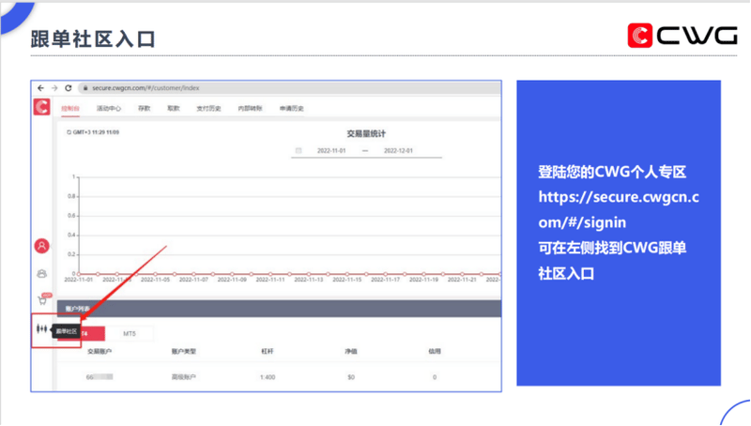Click the gray agent sidebar icon
The height and width of the screenshot is (426, 751).
41,274
